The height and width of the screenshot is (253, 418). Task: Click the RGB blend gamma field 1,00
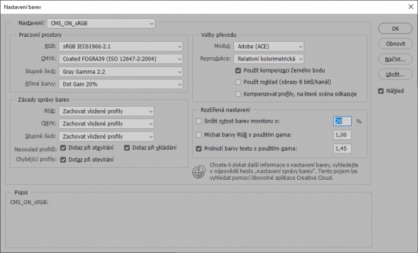click(342, 135)
